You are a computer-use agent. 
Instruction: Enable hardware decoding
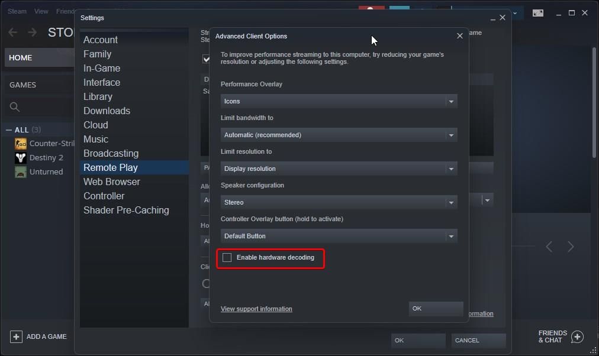(227, 257)
